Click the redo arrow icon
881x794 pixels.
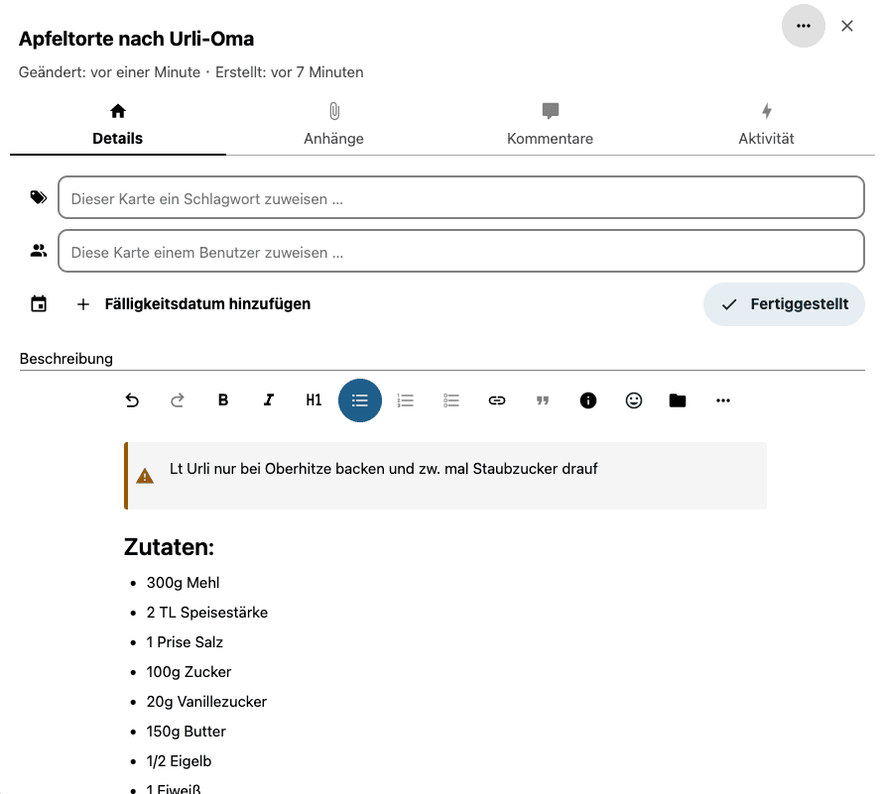click(178, 400)
